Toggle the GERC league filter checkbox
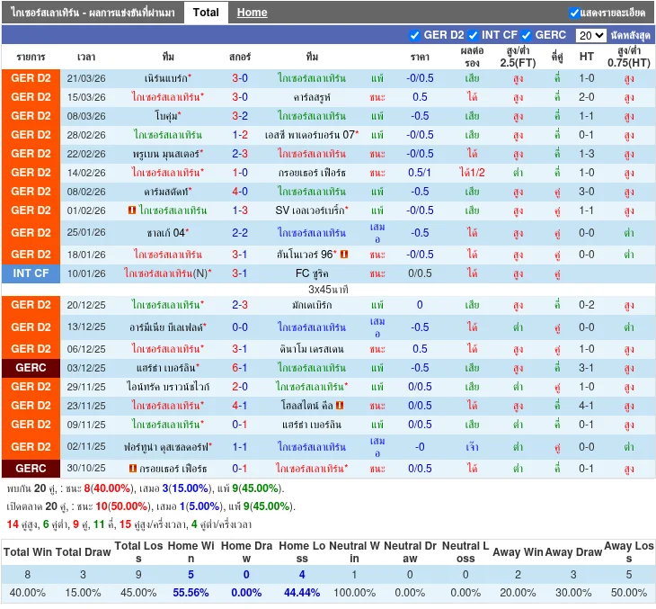The width and height of the screenshot is (656, 609). tap(526, 35)
